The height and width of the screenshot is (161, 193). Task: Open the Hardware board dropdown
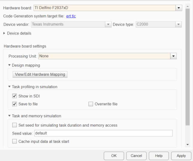coord(179,8)
